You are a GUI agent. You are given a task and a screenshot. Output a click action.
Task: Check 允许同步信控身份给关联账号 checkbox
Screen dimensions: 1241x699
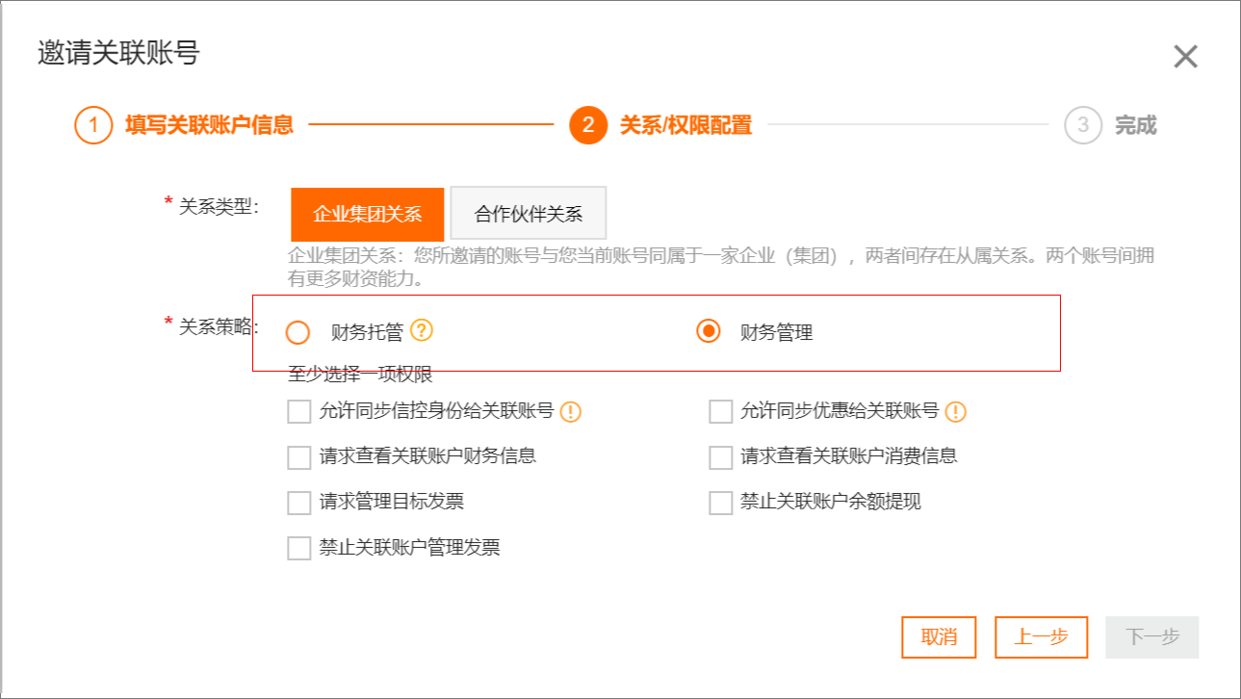(299, 412)
